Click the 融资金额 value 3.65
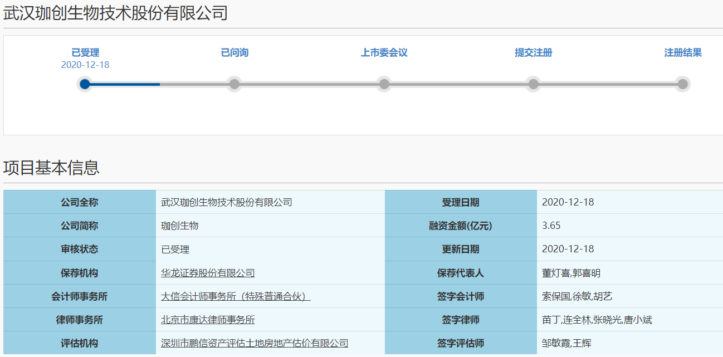Viewport: 723px width, 357px height. [x=551, y=226]
